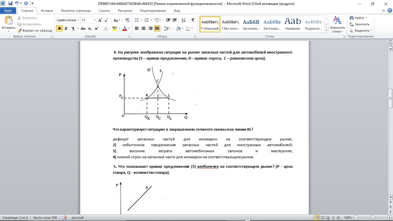Switch to Рассылки tab
The height and width of the screenshot is (221, 393).
coord(125,11)
